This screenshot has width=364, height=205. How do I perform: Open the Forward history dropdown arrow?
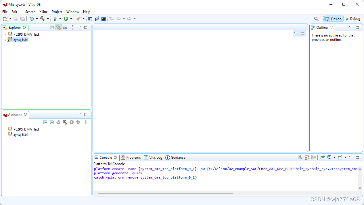click(x=135, y=19)
